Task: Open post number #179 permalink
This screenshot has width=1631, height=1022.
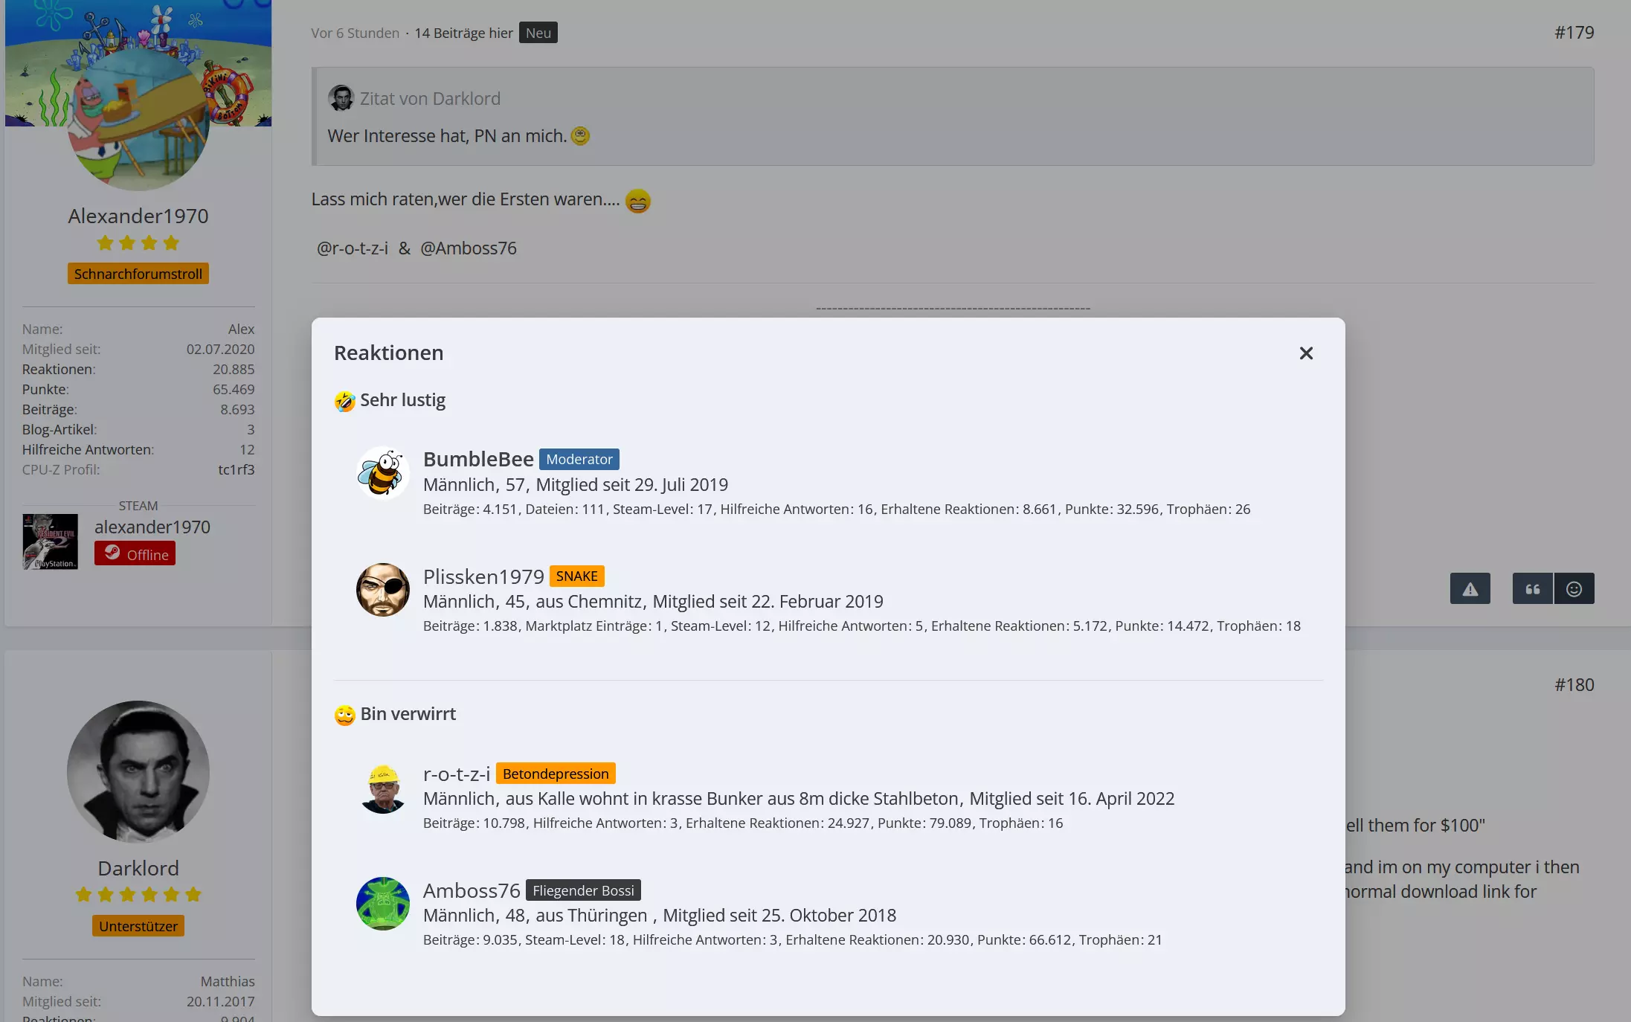Action: [x=1574, y=33]
